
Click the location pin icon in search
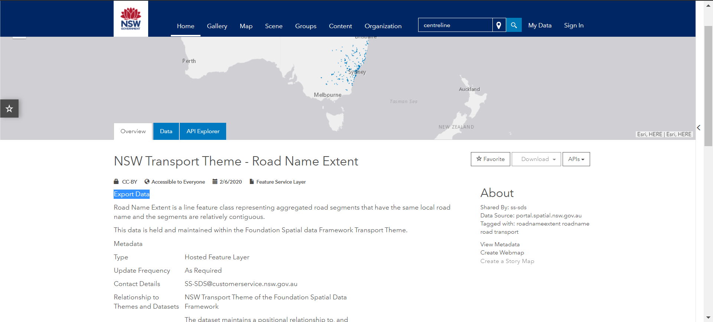[499, 25]
